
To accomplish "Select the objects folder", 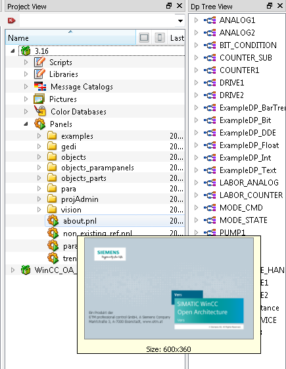I will (74, 157).
